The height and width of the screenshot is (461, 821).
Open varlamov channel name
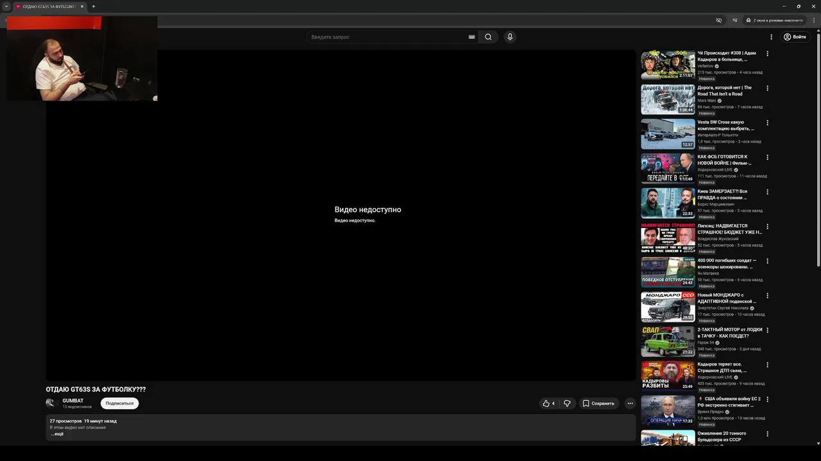(706, 66)
